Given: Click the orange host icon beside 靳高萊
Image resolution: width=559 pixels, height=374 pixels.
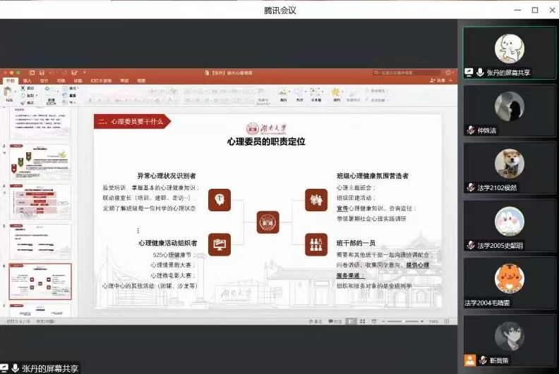Looking at the screenshot, I should pos(470,360).
